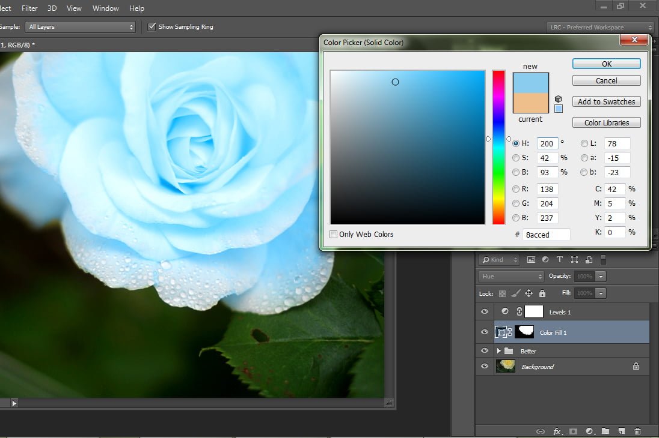Click the small web-safe color swatch
This screenshot has width=659, height=438.
click(559, 109)
